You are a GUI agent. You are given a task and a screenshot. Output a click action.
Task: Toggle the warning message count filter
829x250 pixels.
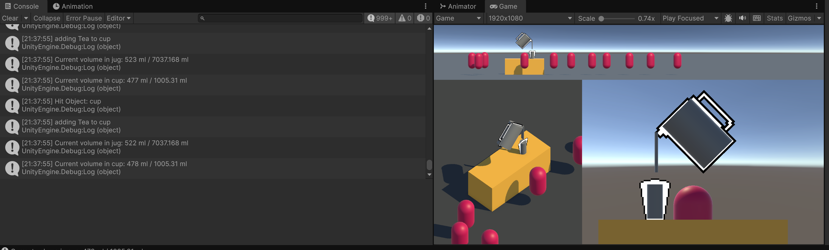click(405, 18)
